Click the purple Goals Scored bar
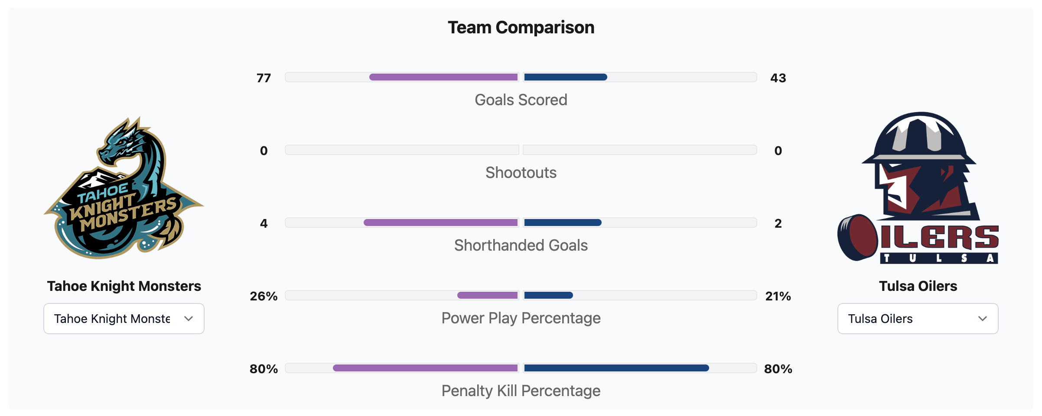Viewport: 1042px width, 416px height. tap(443, 77)
